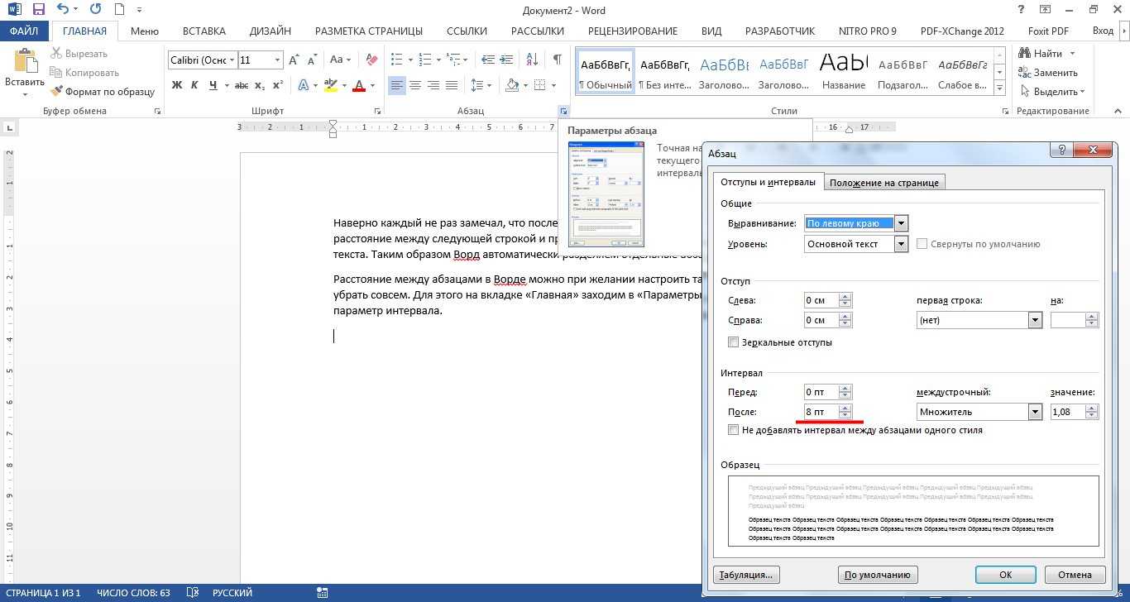Align text left in the ribbon
This screenshot has height=602, width=1130.
pos(397,85)
